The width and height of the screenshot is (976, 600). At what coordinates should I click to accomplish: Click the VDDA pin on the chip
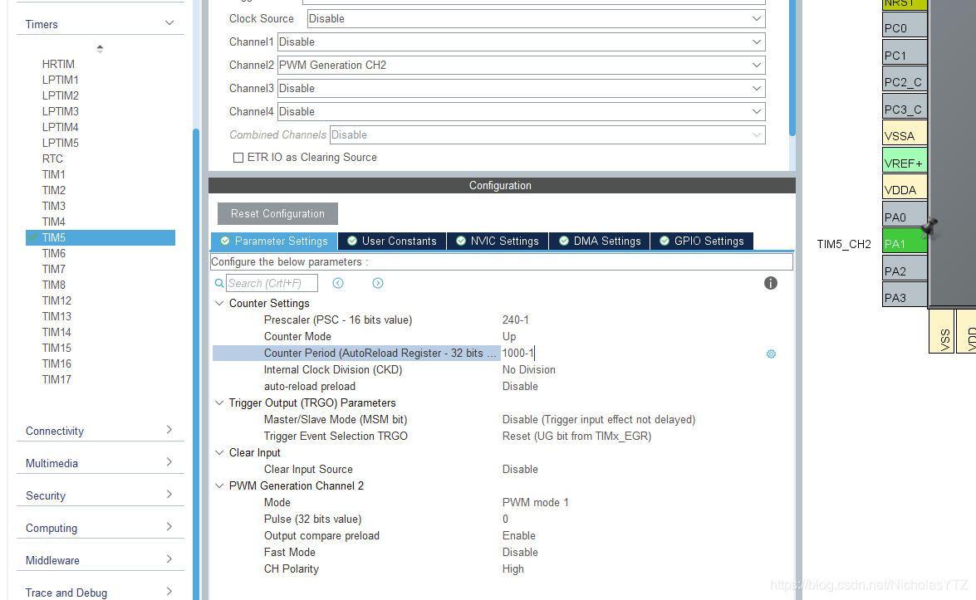point(905,188)
